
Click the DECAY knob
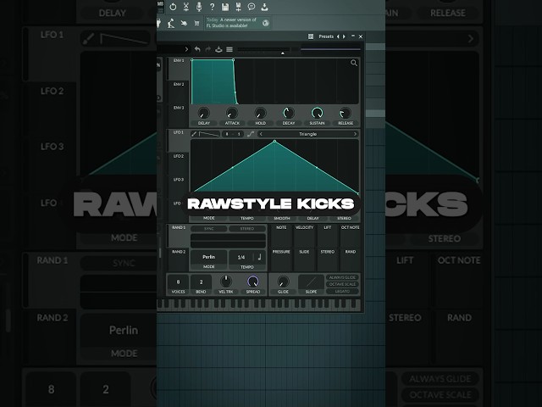coord(289,113)
